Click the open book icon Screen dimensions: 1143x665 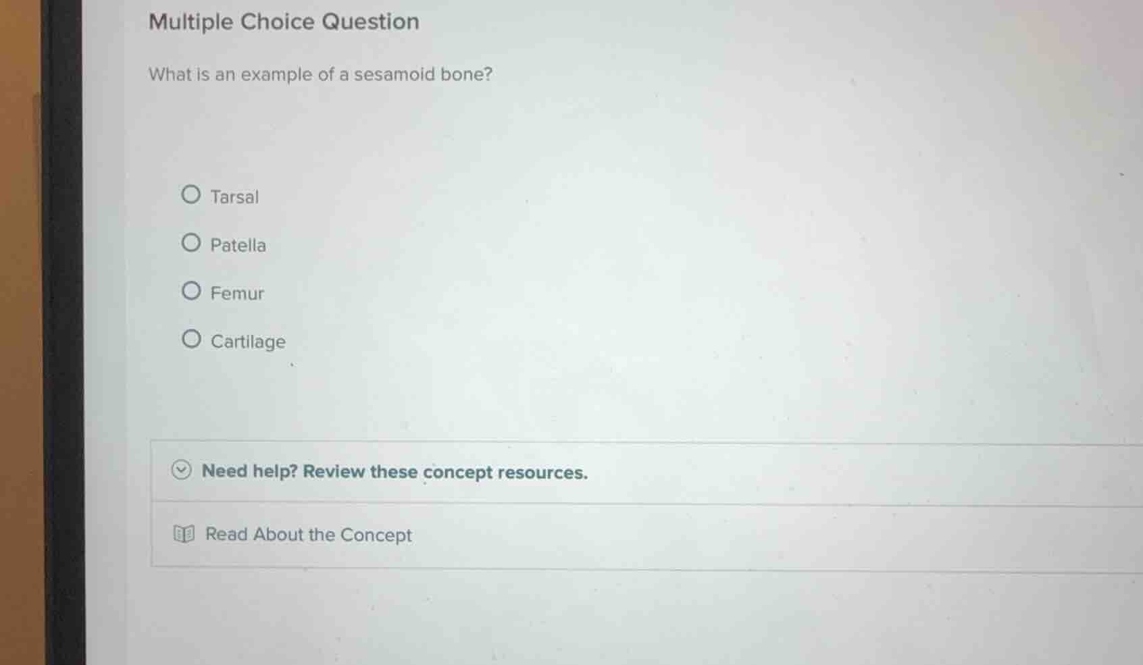[x=184, y=535]
